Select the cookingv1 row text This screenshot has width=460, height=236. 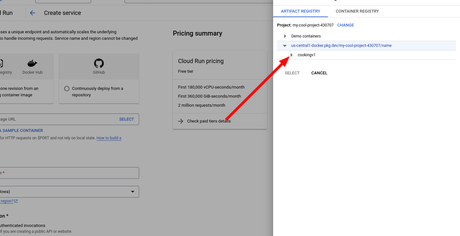click(307, 55)
